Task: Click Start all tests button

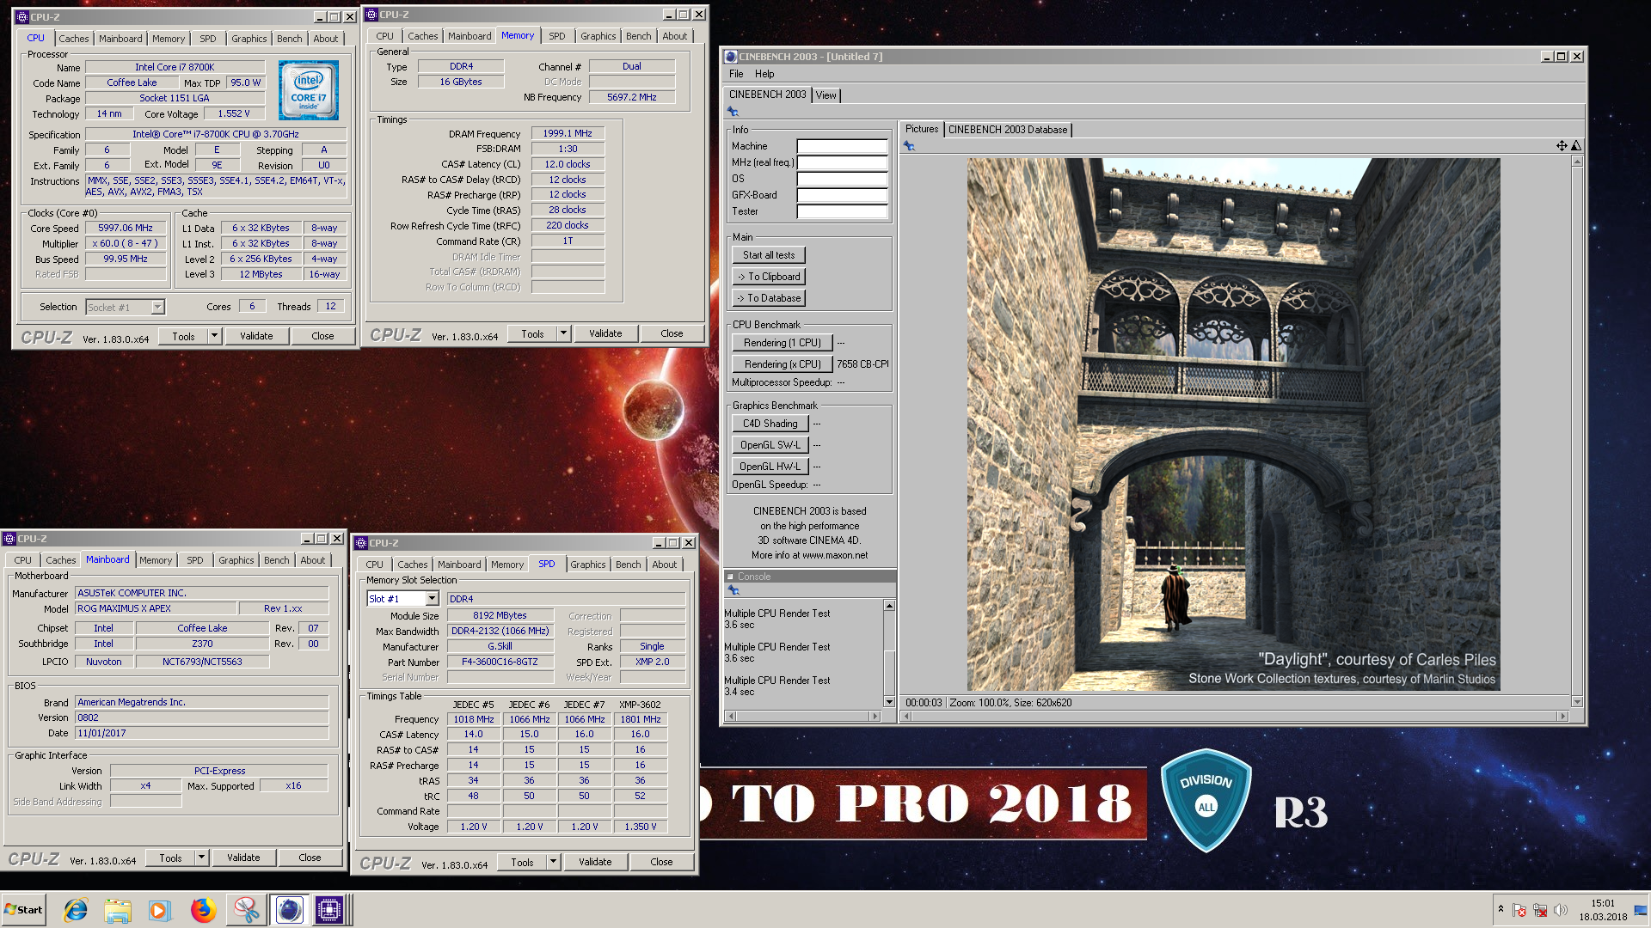Action: pos(769,255)
